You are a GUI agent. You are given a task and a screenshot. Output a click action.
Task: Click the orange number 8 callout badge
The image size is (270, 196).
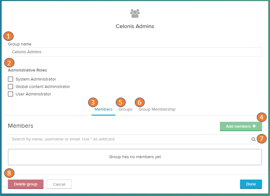[9, 173]
